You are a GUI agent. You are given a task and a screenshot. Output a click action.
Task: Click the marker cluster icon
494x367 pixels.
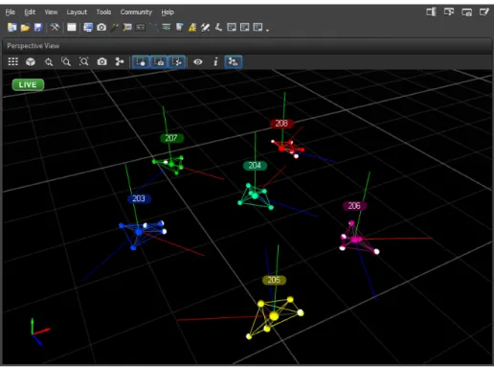pos(120,61)
